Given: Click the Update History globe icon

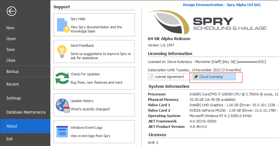Looking at the screenshot, I should pos(62,105).
